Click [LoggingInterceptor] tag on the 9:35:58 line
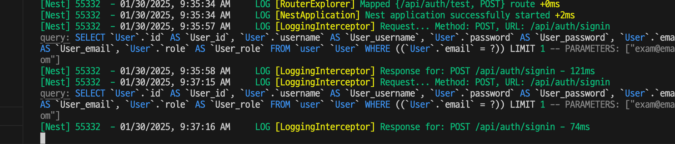 pos(325,71)
